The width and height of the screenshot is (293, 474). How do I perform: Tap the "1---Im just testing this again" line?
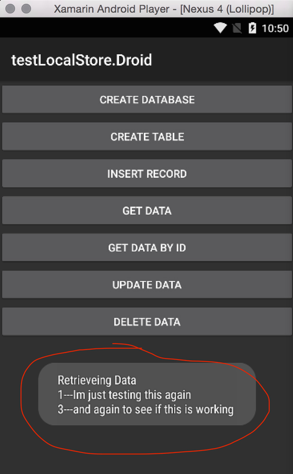124,394
